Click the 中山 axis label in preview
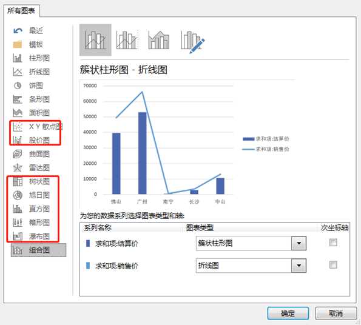The image size is (361, 325). (x=220, y=201)
